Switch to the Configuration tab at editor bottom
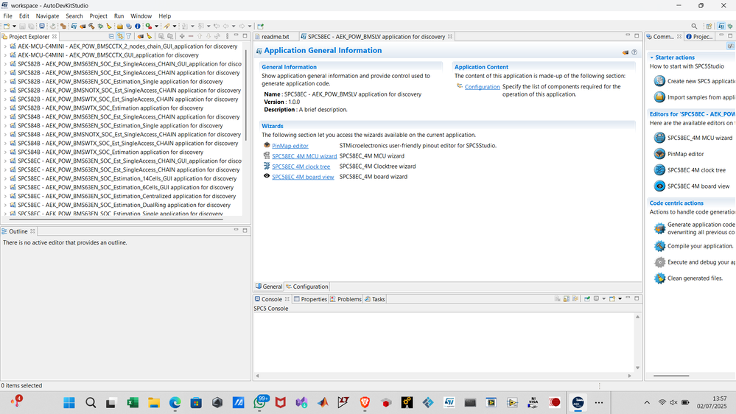This screenshot has width=736, height=414. (307, 287)
